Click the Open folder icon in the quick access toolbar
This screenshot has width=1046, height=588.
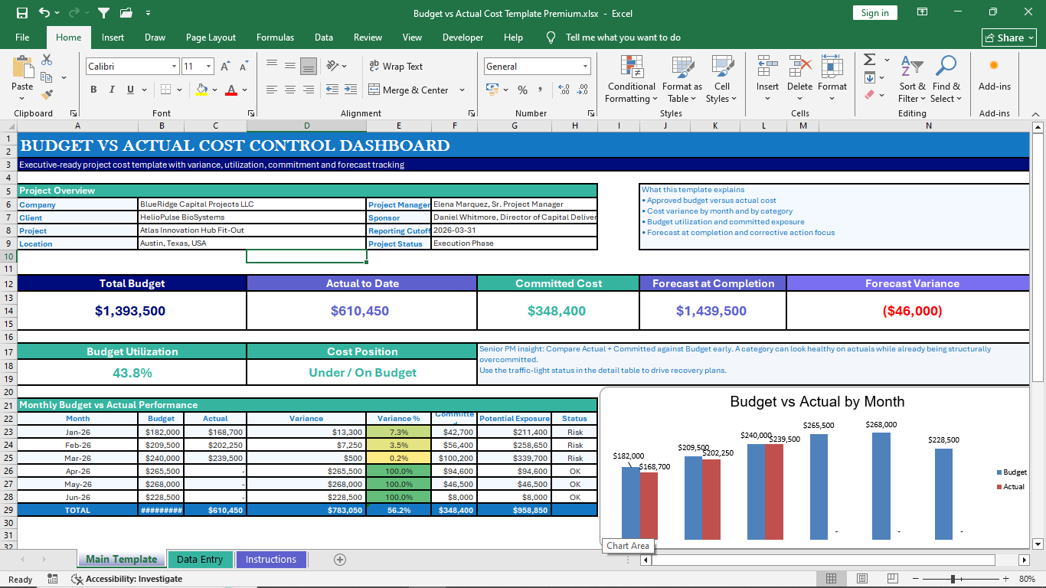tap(126, 13)
